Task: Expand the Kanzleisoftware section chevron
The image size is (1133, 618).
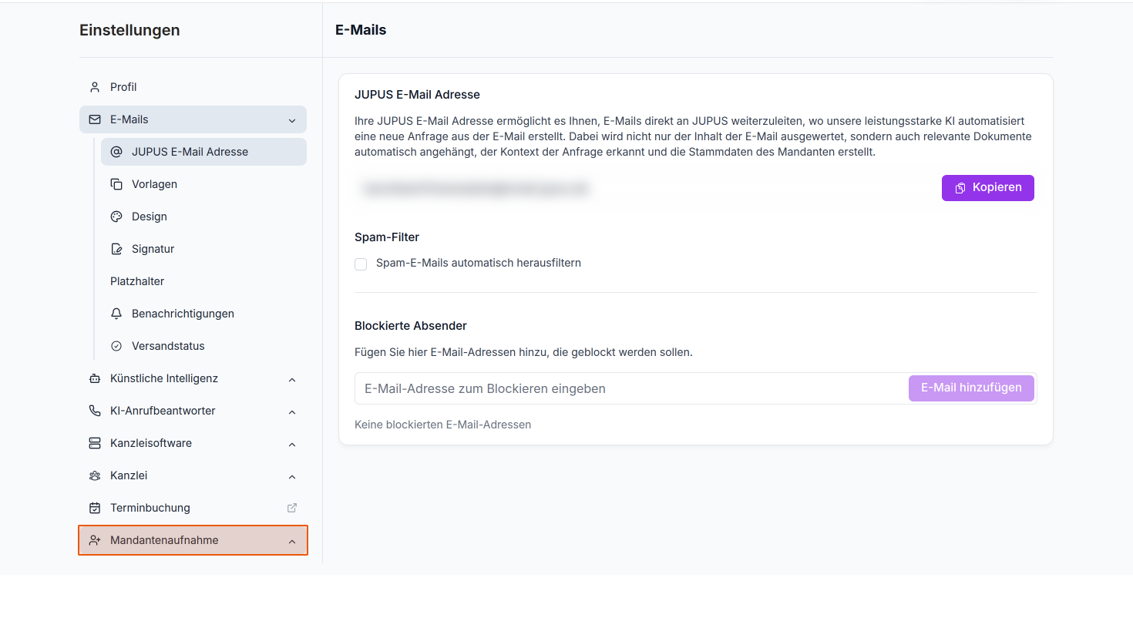Action: pos(292,445)
